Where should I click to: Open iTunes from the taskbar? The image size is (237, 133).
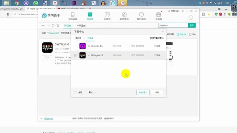(x=123, y=3)
